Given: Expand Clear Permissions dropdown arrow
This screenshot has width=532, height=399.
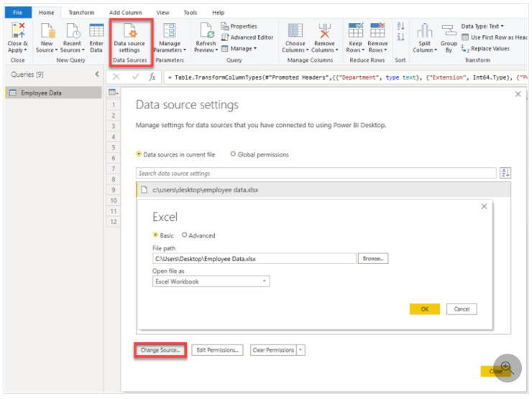Looking at the screenshot, I should pyautogui.click(x=301, y=350).
